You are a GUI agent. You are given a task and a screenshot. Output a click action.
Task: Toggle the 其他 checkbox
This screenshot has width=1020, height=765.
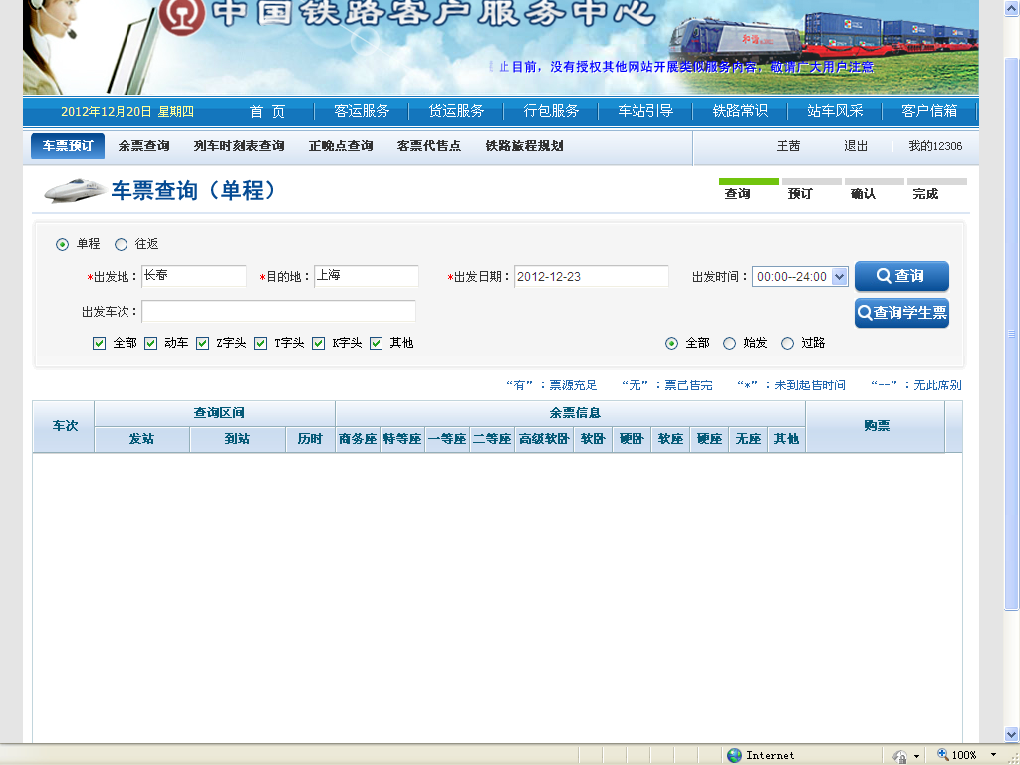tap(376, 343)
